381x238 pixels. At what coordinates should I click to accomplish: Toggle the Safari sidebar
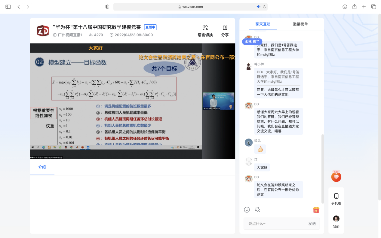pyautogui.click(x=8, y=7)
